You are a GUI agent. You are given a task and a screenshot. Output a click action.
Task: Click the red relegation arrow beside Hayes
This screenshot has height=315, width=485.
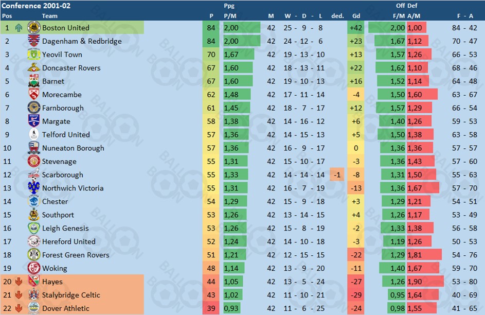(x=19, y=281)
